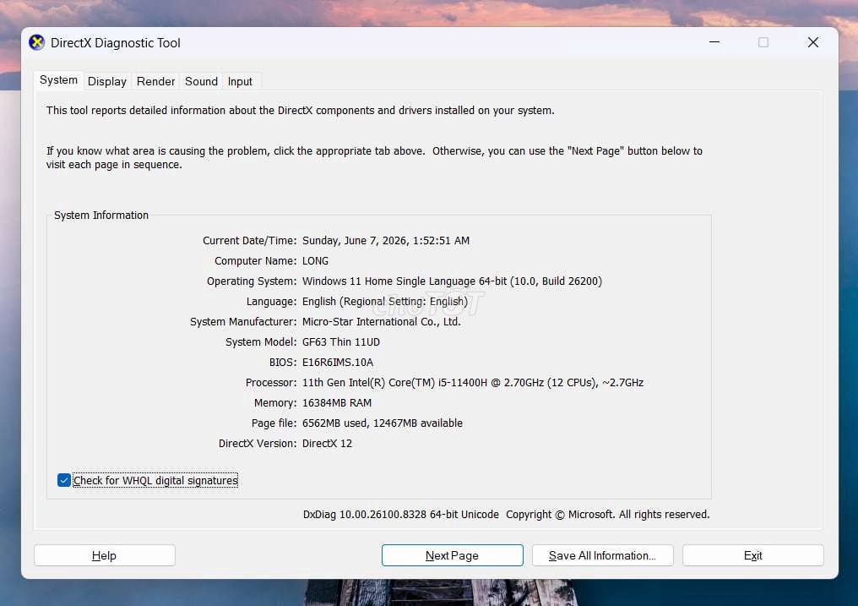Image resolution: width=858 pixels, height=606 pixels.
Task: Uncheck Check for WHQL digital signatures
Action: pyautogui.click(x=64, y=480)
